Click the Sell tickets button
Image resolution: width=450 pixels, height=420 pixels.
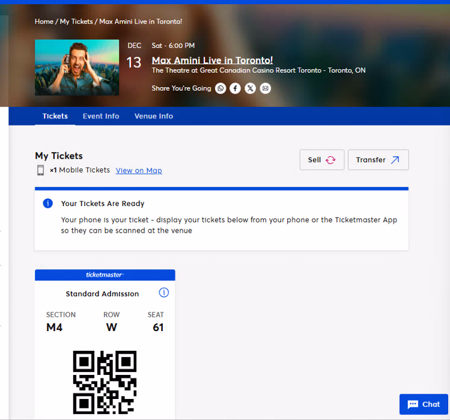[321, 160]
